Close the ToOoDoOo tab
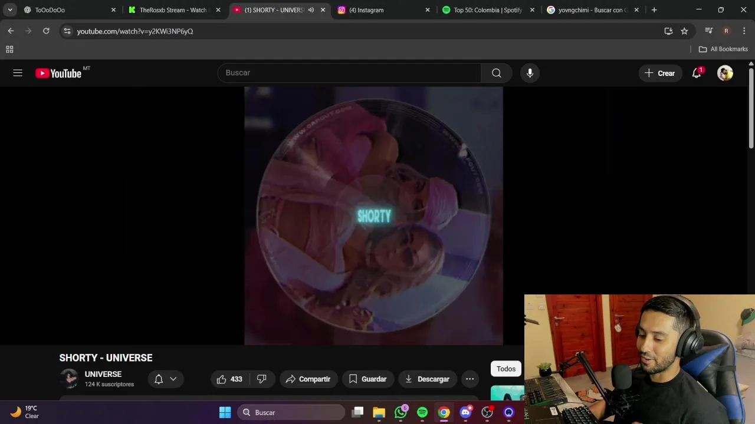The width and height of the screenshot is (755, 424). pyautogui.click(x=113, y=10)
